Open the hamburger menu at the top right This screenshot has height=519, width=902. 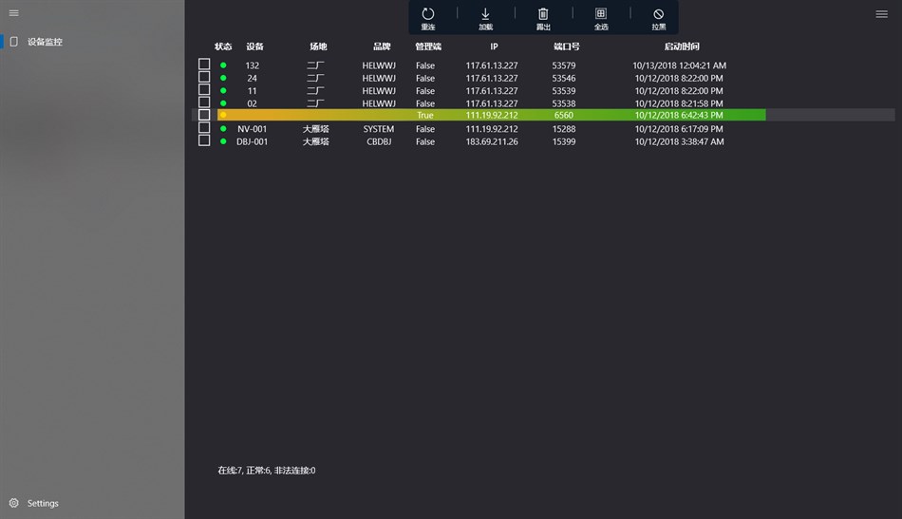881,14
